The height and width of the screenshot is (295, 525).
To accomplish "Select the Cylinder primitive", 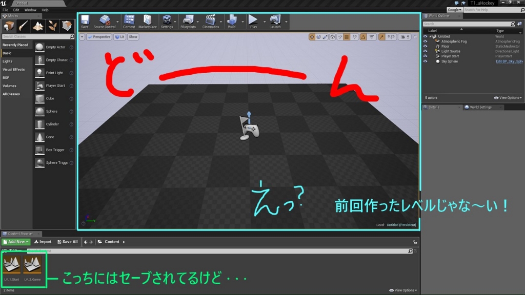I will 54,124.
